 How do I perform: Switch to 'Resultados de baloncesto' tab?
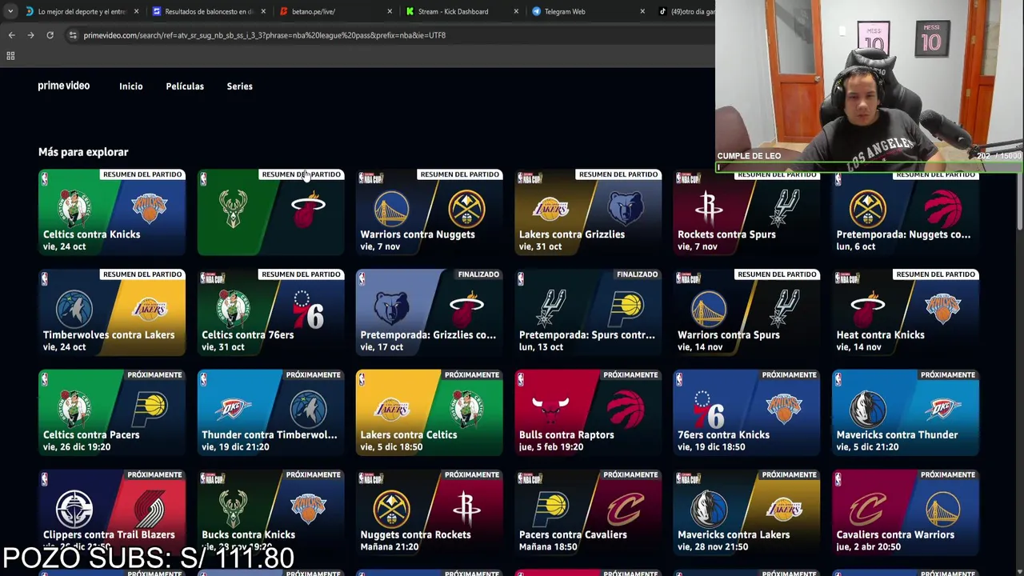click(208, 11)
